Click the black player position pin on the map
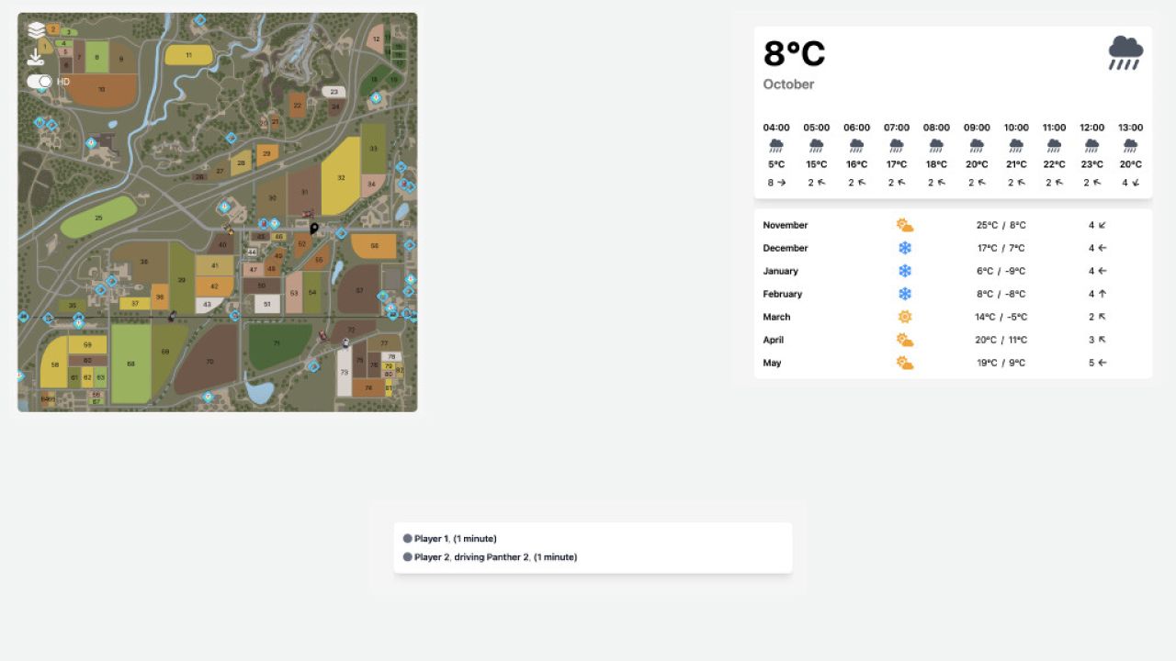The height and width of the screenshot is (661, 1176). coord(313,229)
